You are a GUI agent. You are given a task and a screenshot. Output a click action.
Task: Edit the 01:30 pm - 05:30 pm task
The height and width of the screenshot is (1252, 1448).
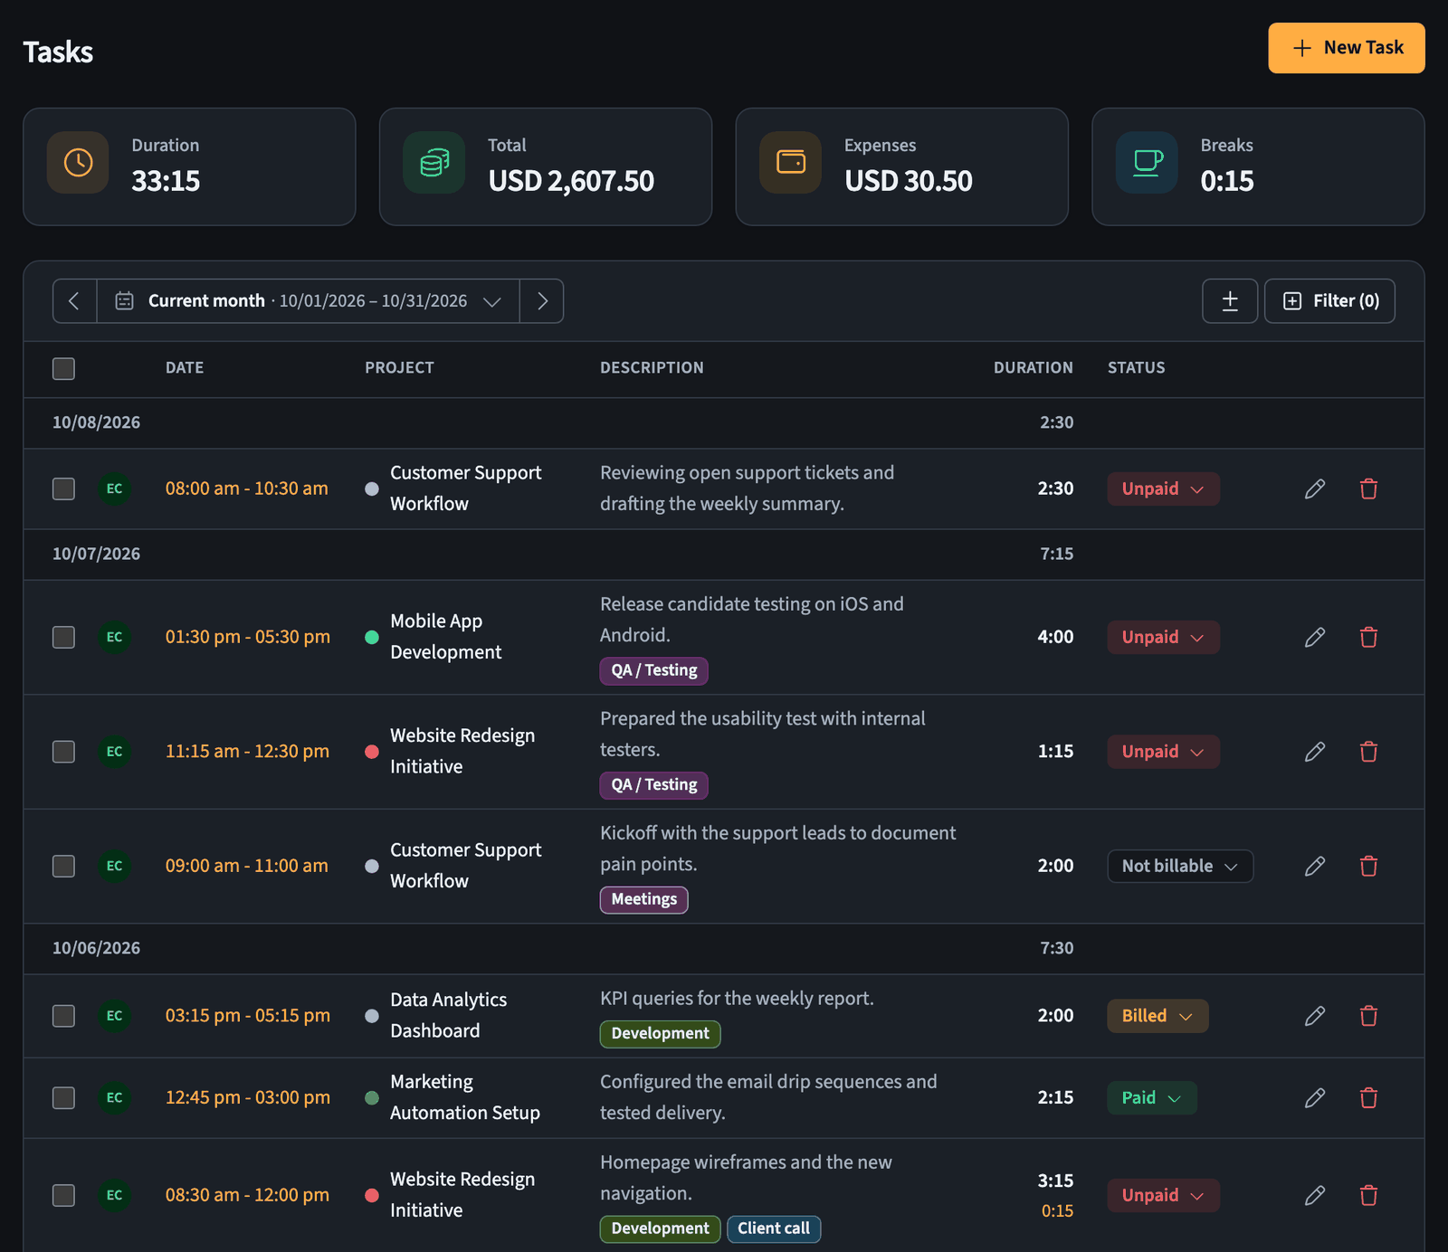point(1315,637)
